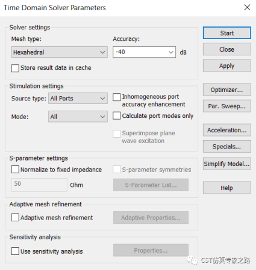Start the time domain solver
256x270 pixels.
point(226,33)
